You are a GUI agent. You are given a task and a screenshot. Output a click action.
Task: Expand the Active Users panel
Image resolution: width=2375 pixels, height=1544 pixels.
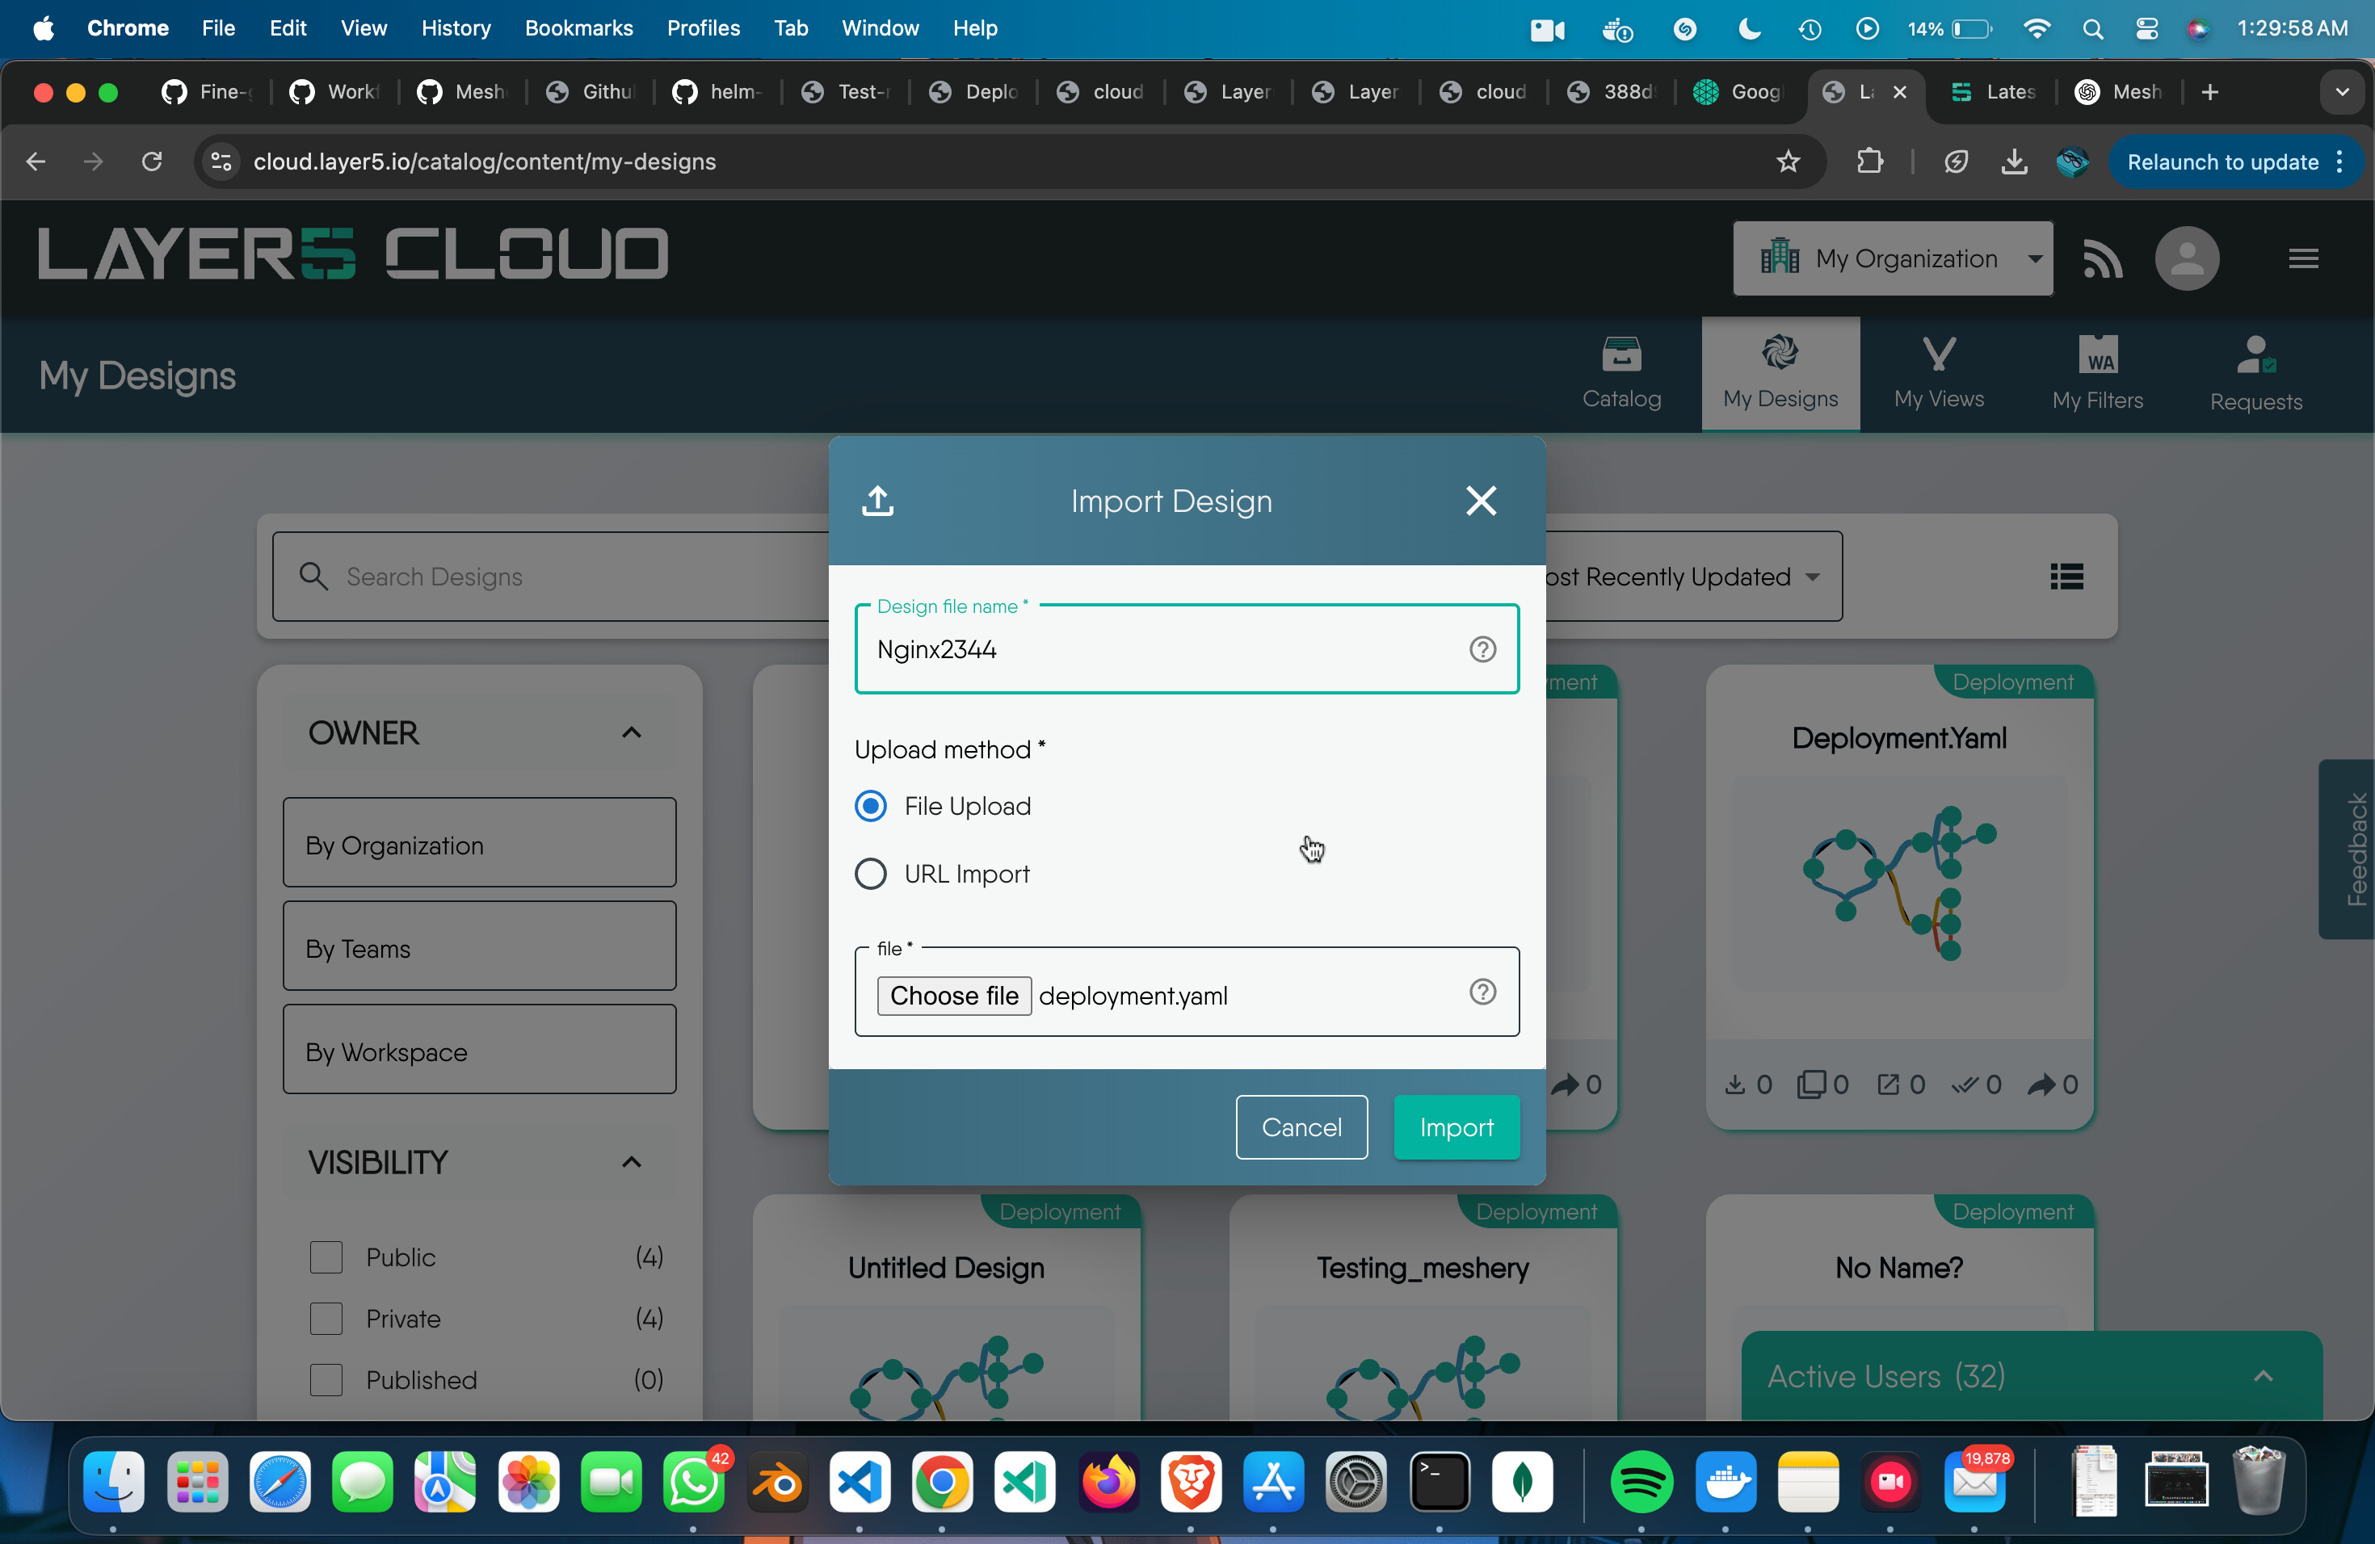[2262, 1376]
